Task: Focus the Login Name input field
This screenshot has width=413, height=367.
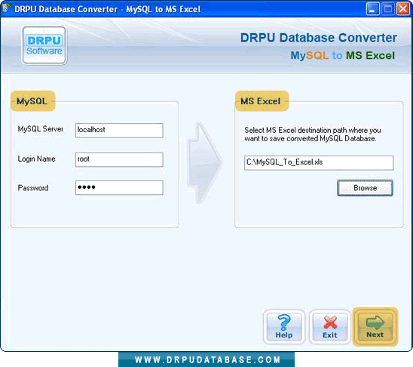Action: pos(119,159)
